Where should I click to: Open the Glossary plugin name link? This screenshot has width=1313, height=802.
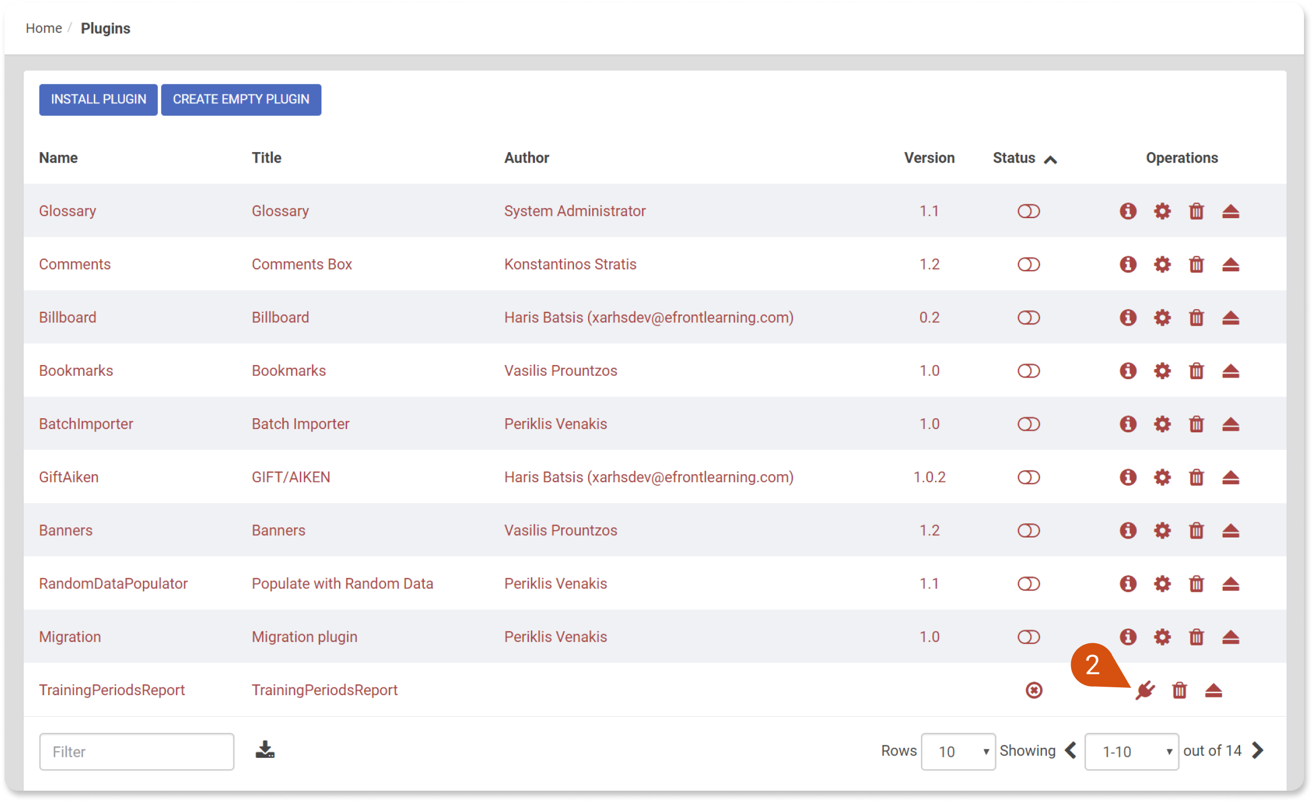[x=67, y=211]
